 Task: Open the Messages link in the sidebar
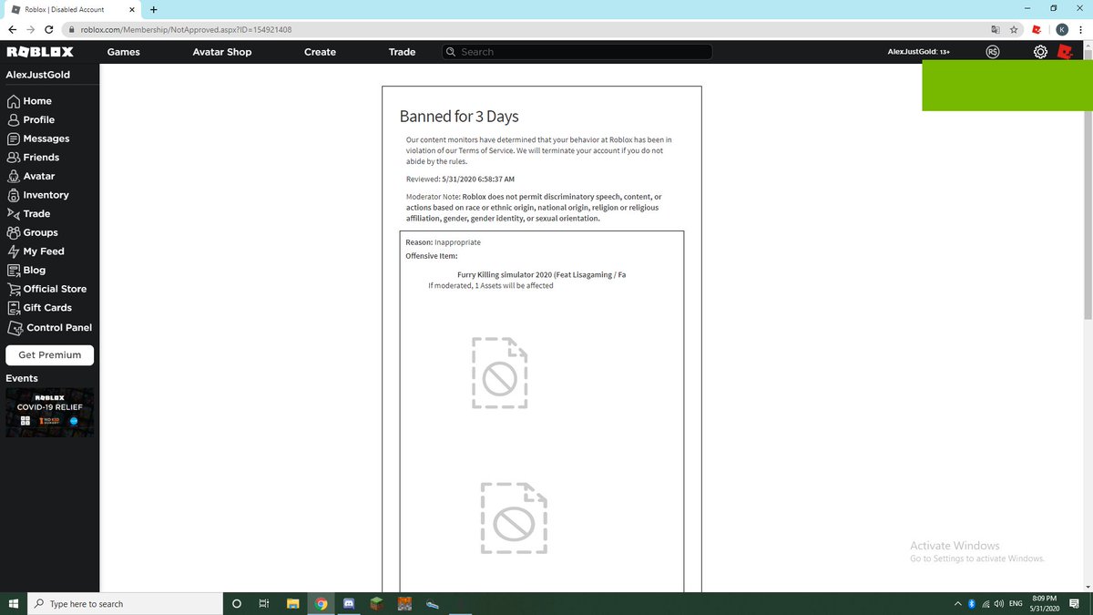pyautogui.click(x=46, y=138)
